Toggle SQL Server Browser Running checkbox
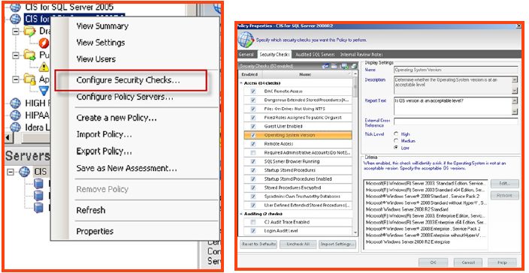Screen dimensions: 529x273 [x=253, y=161]
